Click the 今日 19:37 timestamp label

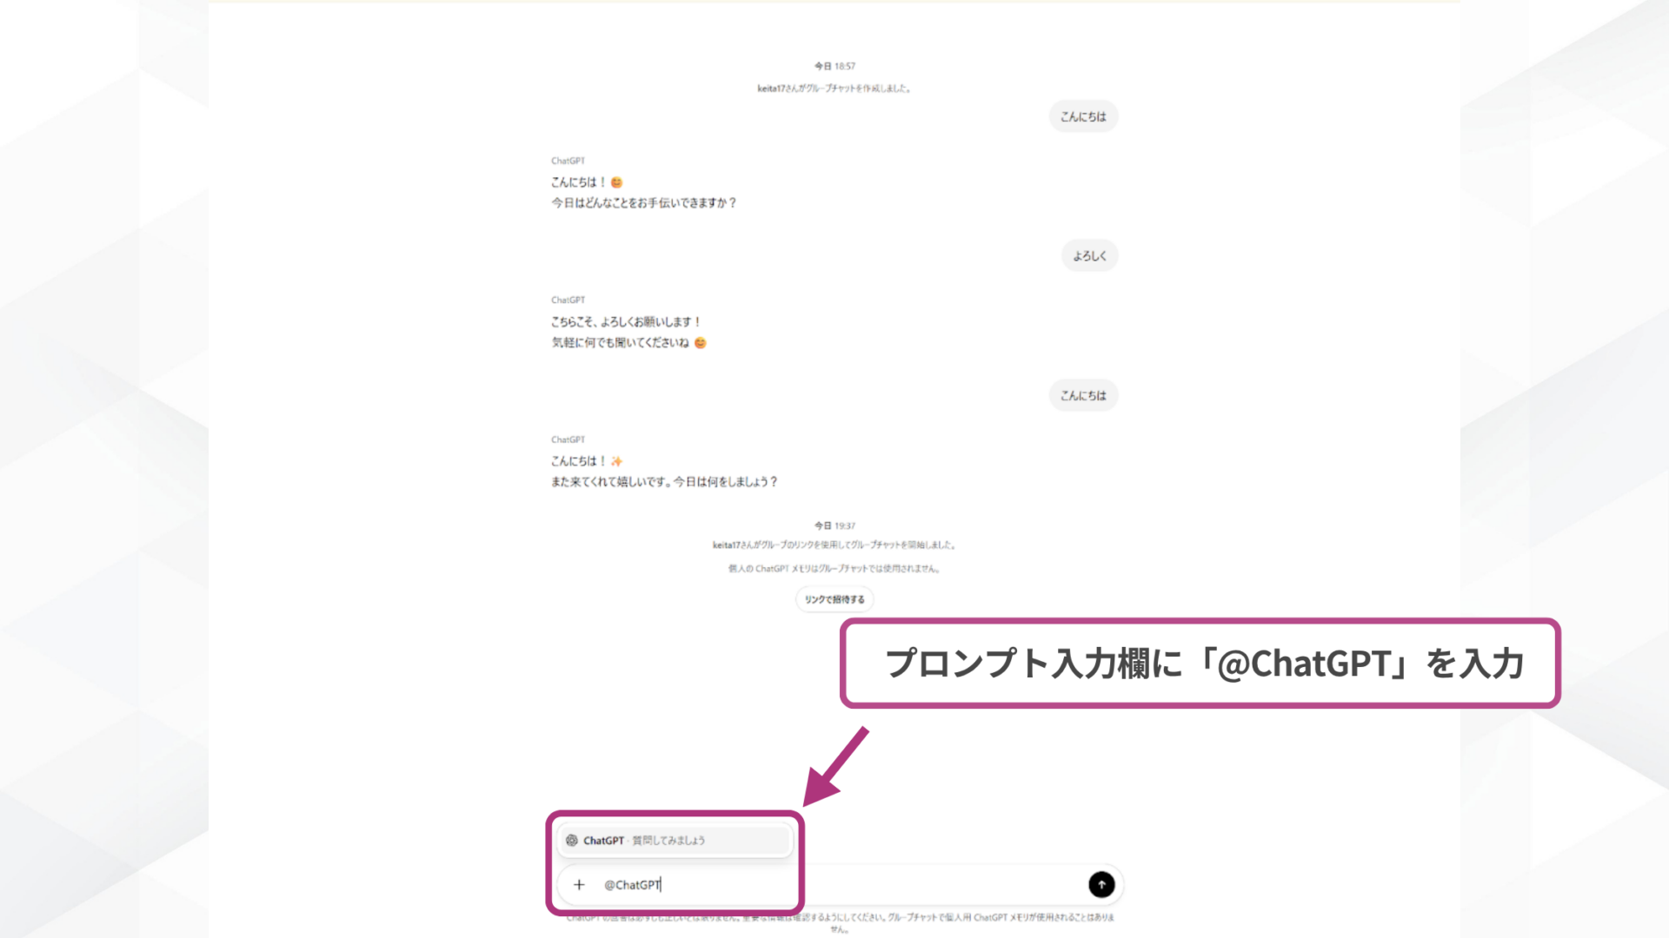pyautogui.click(x=834, y=525)
